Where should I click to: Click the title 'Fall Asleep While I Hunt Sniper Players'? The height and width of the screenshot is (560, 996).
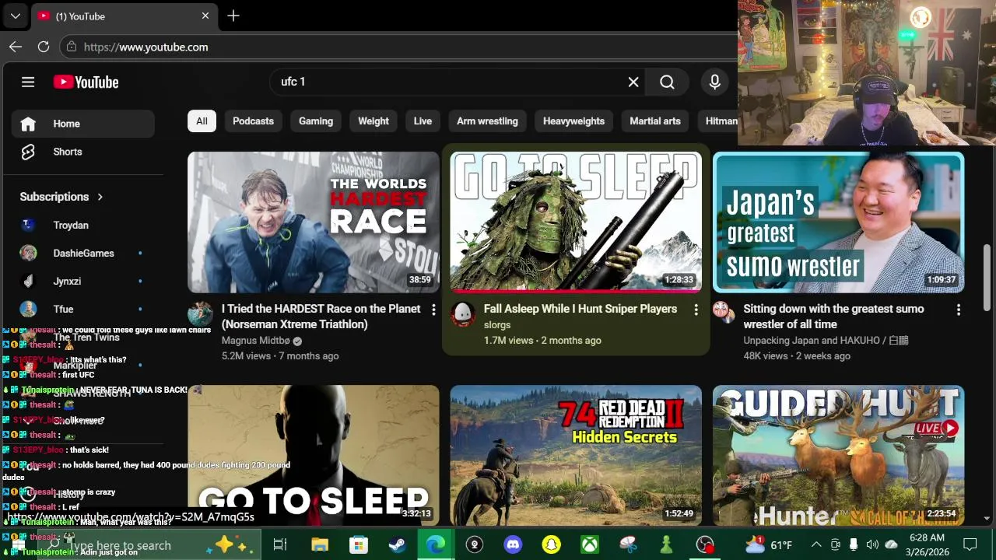580,309
